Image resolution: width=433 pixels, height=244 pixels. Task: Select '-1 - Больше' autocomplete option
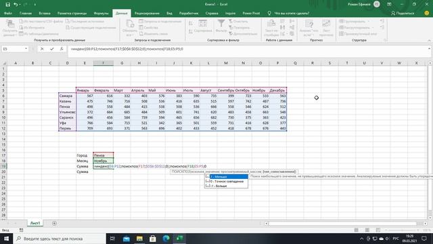click(226, 186)
